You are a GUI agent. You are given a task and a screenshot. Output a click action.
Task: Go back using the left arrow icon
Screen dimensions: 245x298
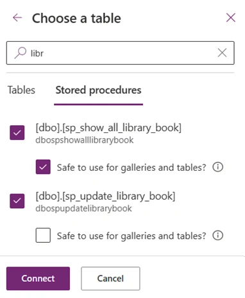17,17
